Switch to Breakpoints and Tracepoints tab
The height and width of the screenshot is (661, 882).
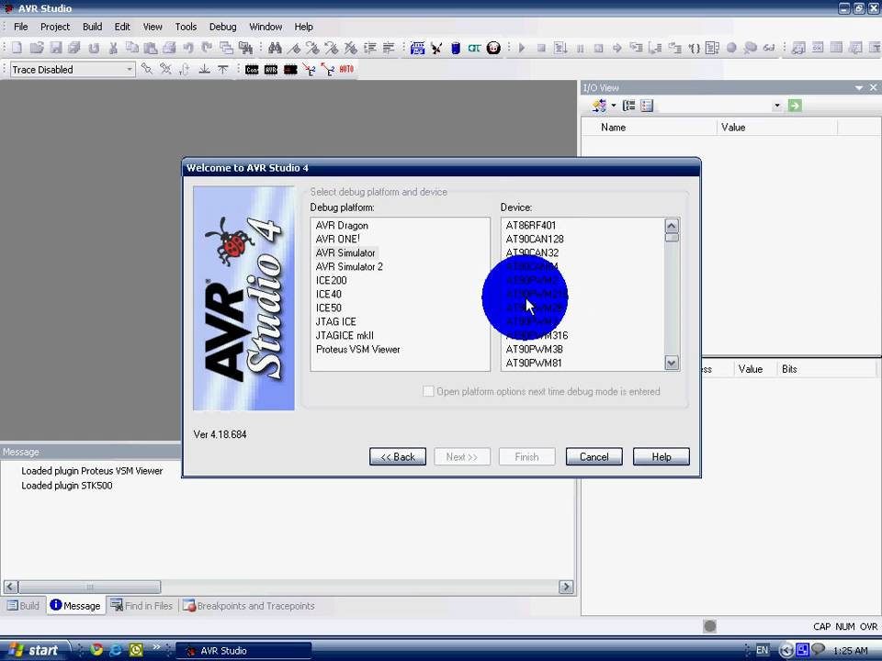tap(249, 605)
